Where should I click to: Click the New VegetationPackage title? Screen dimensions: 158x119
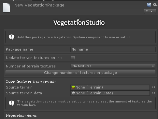click(x=39, y=5)
